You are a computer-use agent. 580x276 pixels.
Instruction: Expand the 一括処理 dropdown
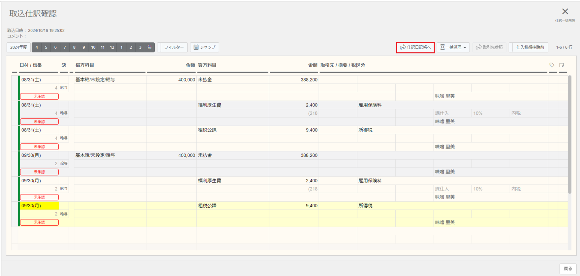pos(453,47)
